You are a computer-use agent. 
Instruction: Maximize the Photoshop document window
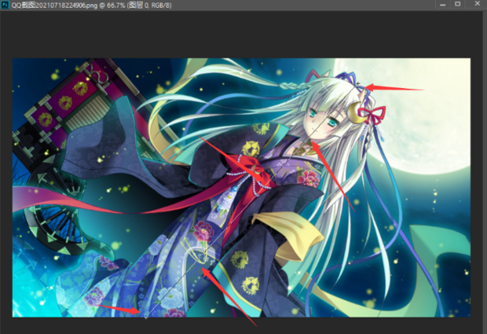pos(457,4)
